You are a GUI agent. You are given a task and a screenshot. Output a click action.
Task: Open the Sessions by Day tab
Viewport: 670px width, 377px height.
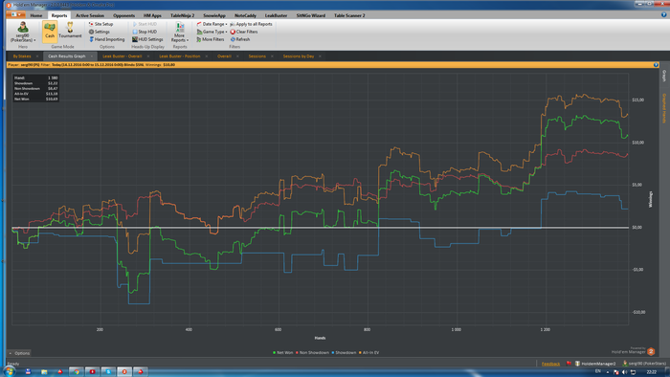(x=299, y=56)
